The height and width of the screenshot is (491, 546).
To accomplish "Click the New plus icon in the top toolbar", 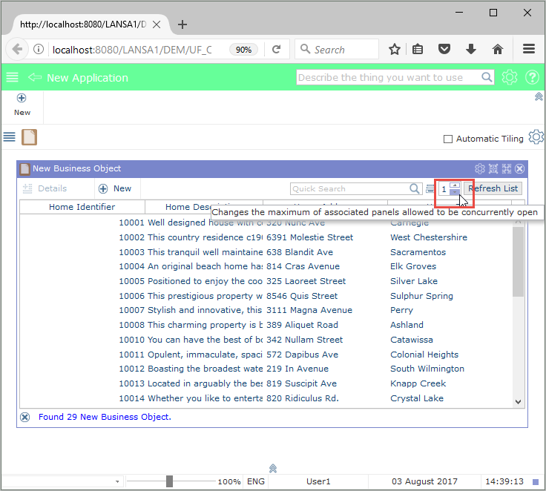I will [x=22, y=98].
